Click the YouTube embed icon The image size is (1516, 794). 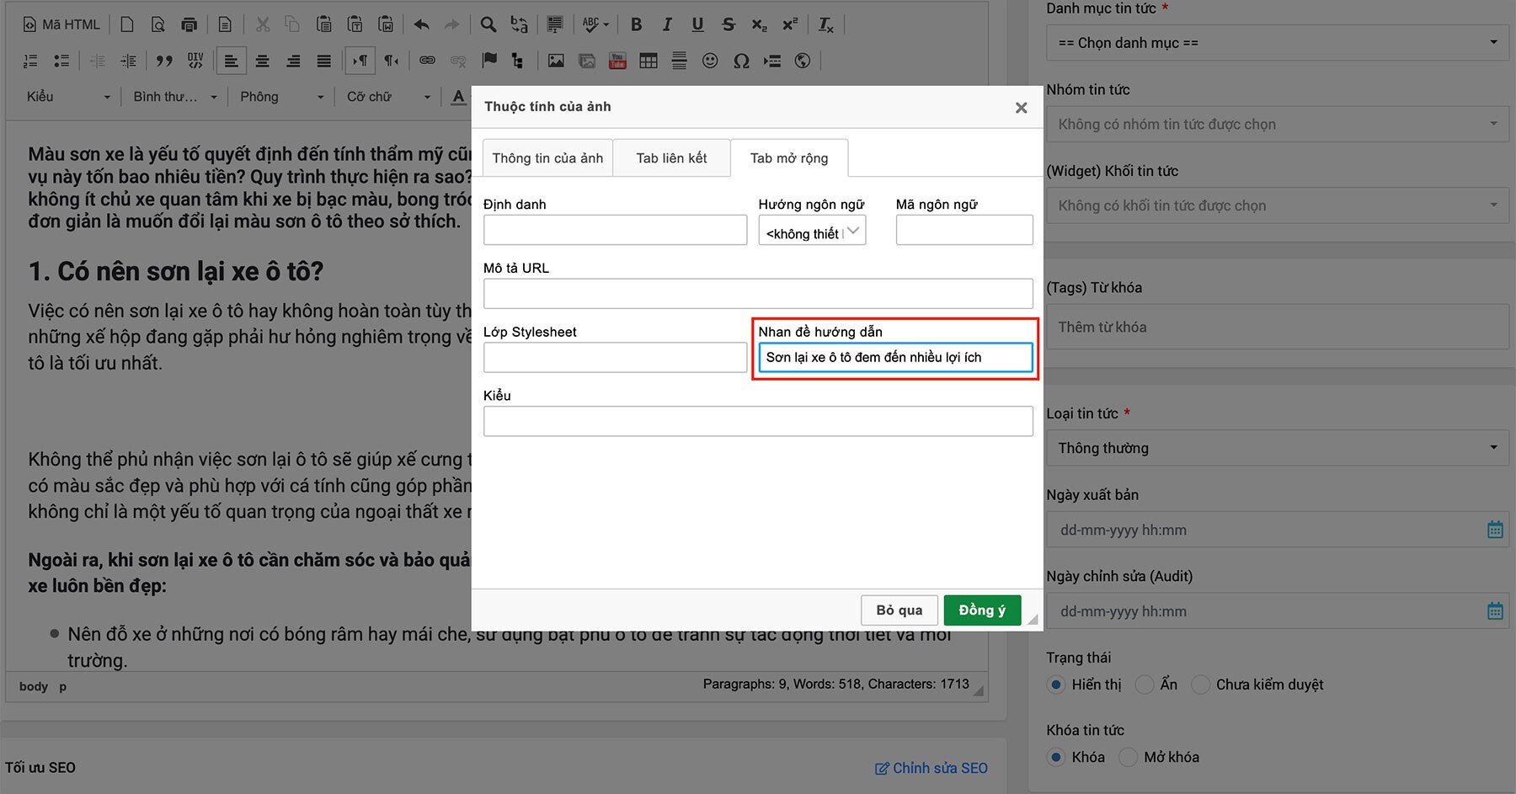click(617, 61)
